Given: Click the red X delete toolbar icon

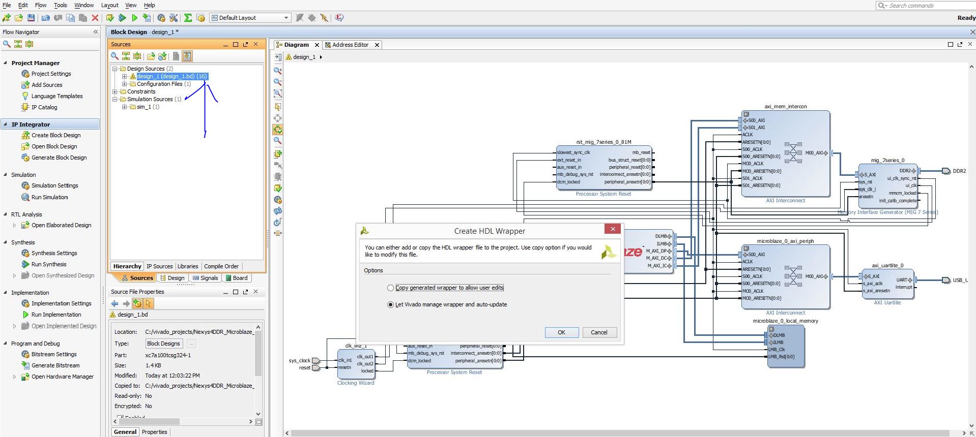Looking at the screenshot, I should tap(95, 18).
